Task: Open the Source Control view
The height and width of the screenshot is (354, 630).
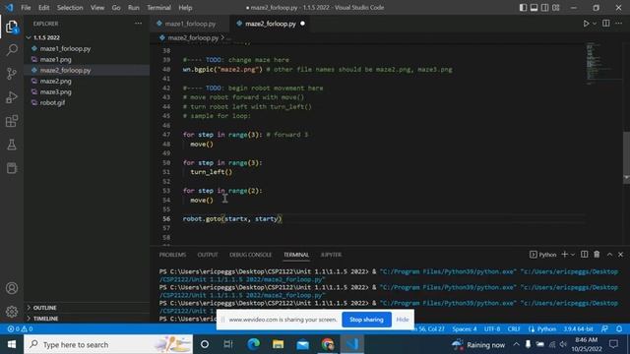Action: (12, 74)
